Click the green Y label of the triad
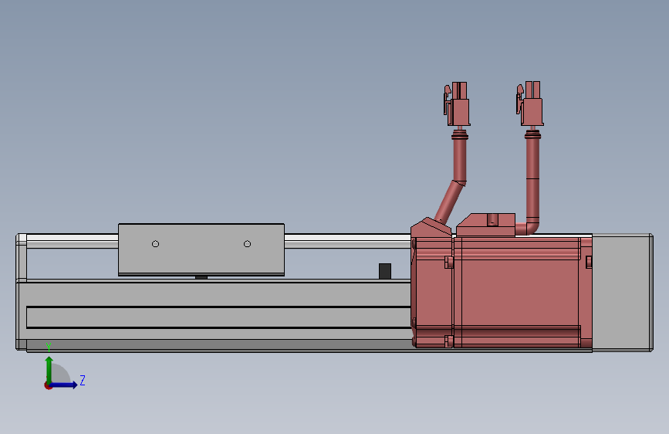 click(49, 348)
